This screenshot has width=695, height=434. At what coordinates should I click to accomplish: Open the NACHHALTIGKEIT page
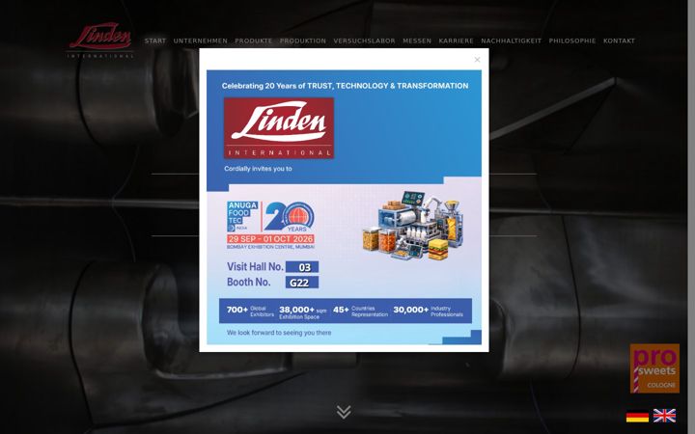pos(511,41)
